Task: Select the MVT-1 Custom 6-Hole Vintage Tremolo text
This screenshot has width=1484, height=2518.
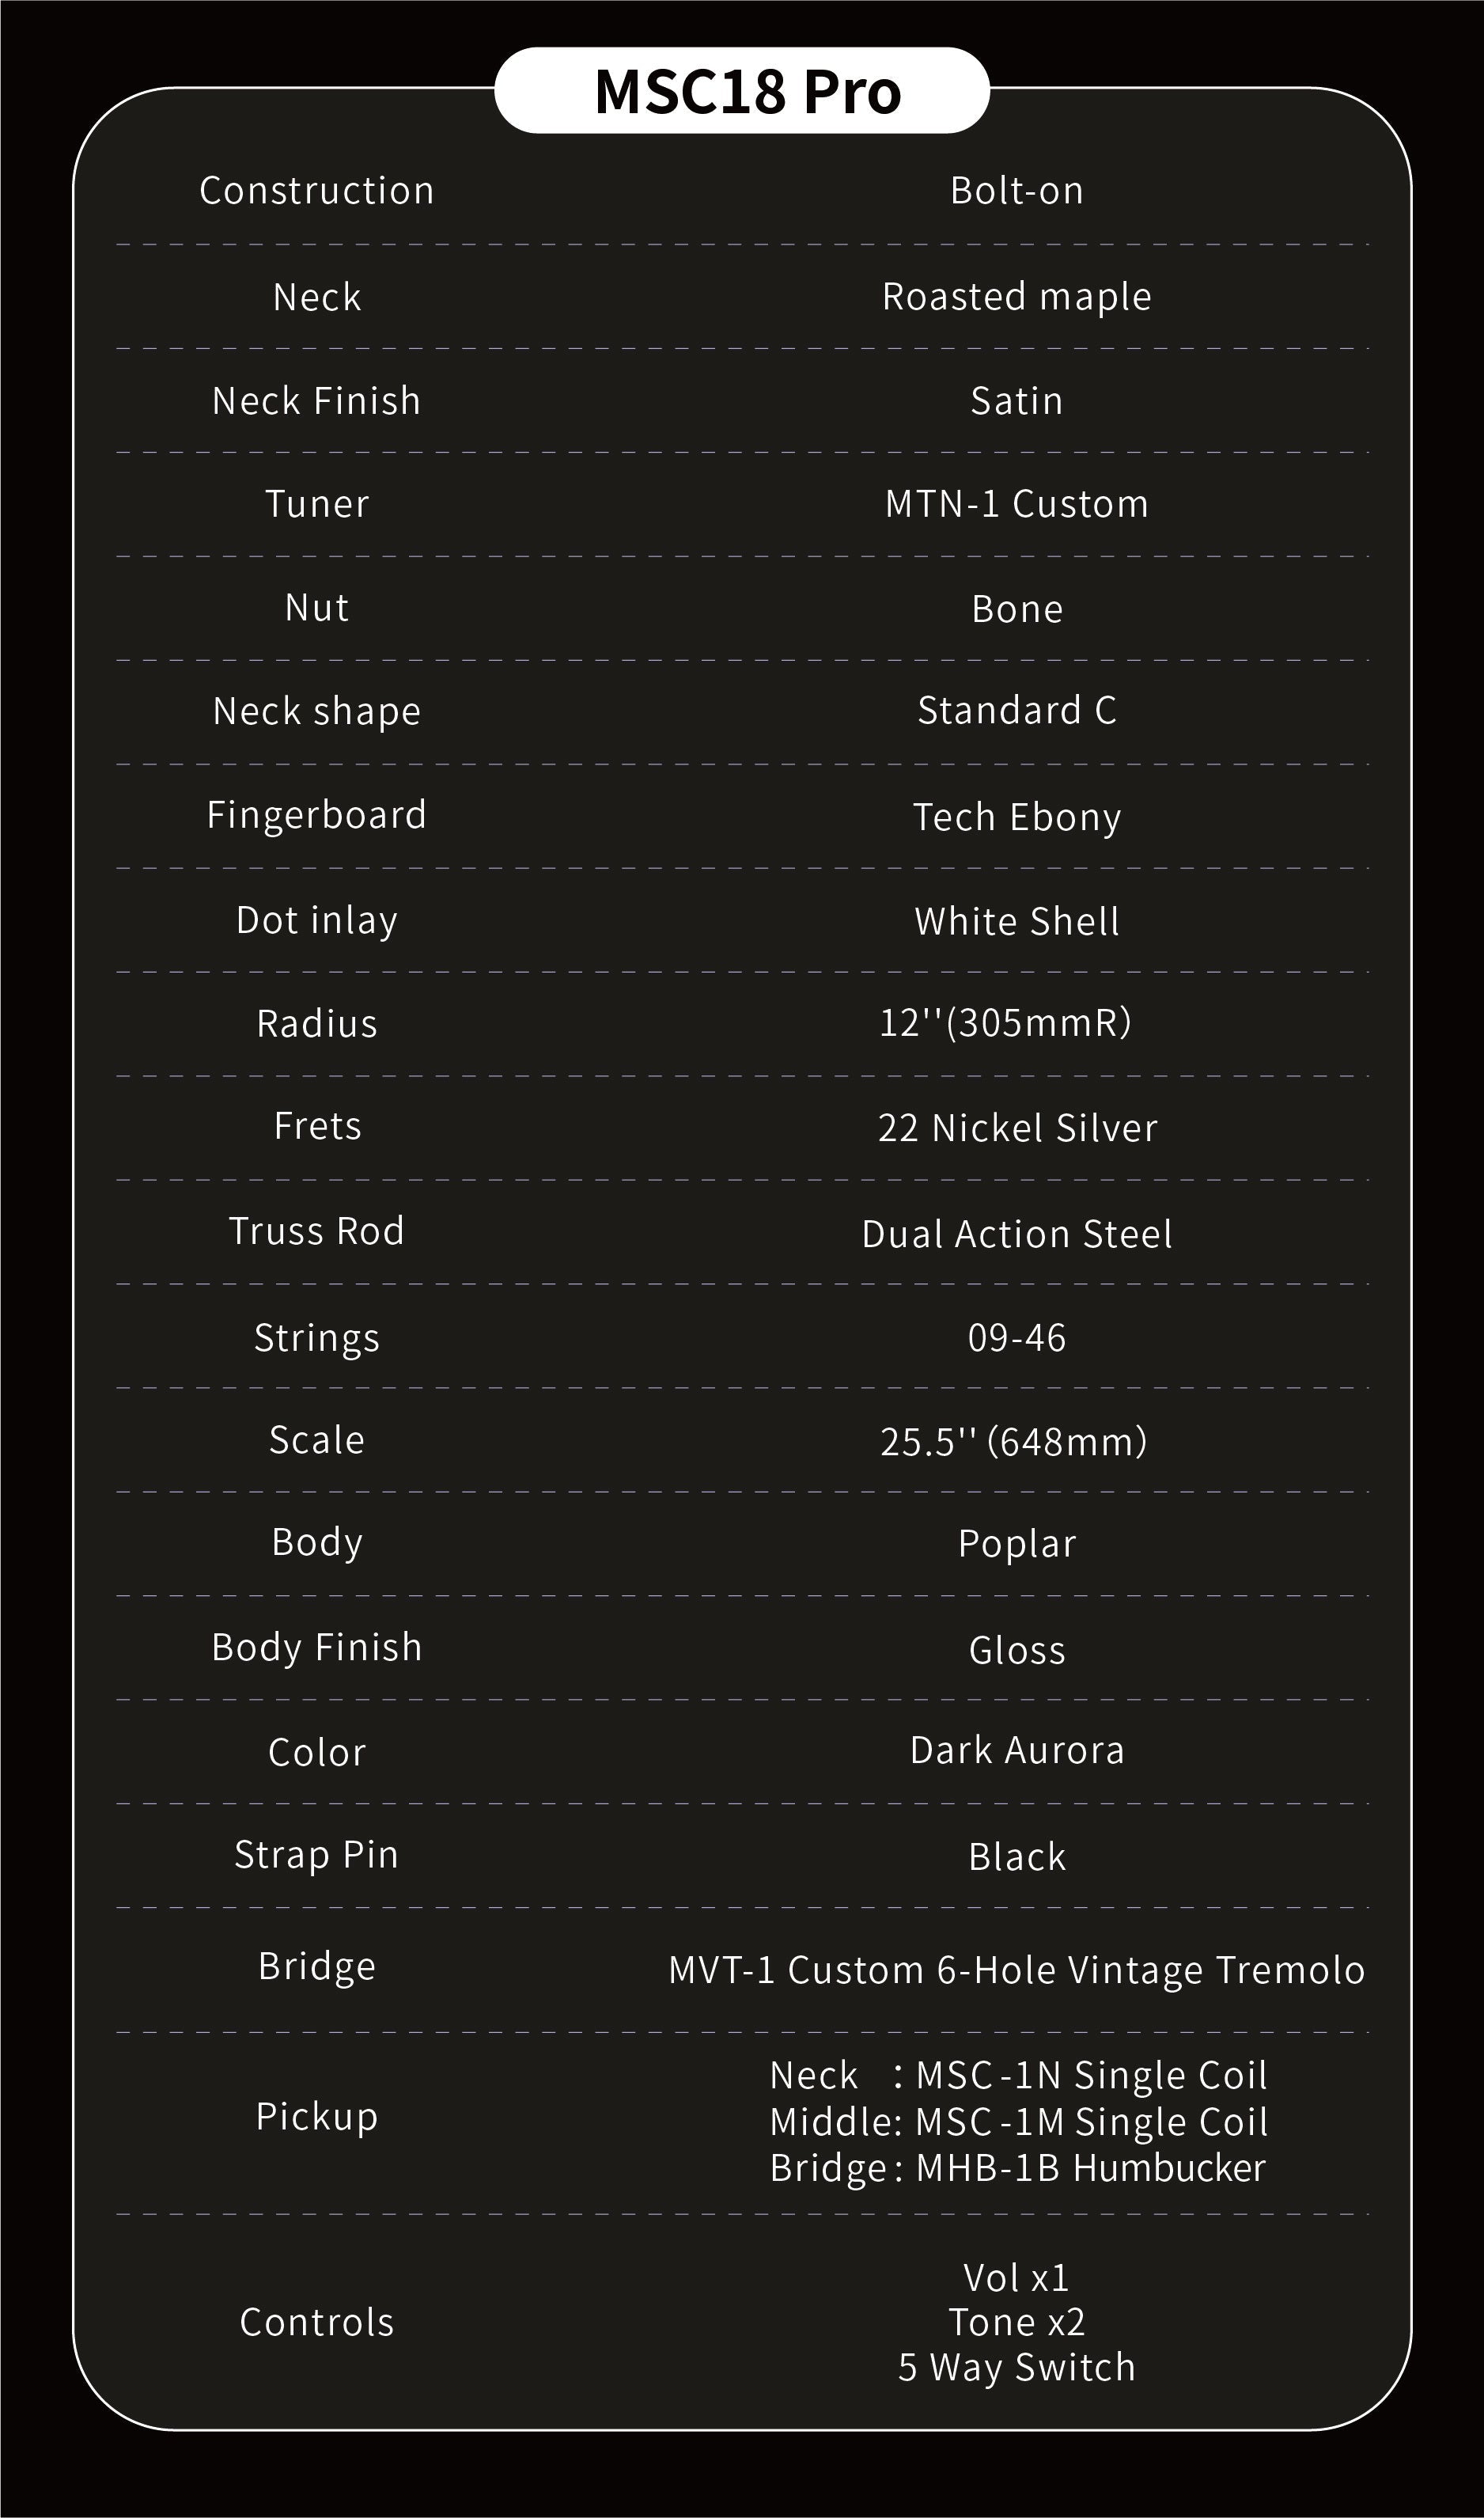Action: point(1016,1970)
